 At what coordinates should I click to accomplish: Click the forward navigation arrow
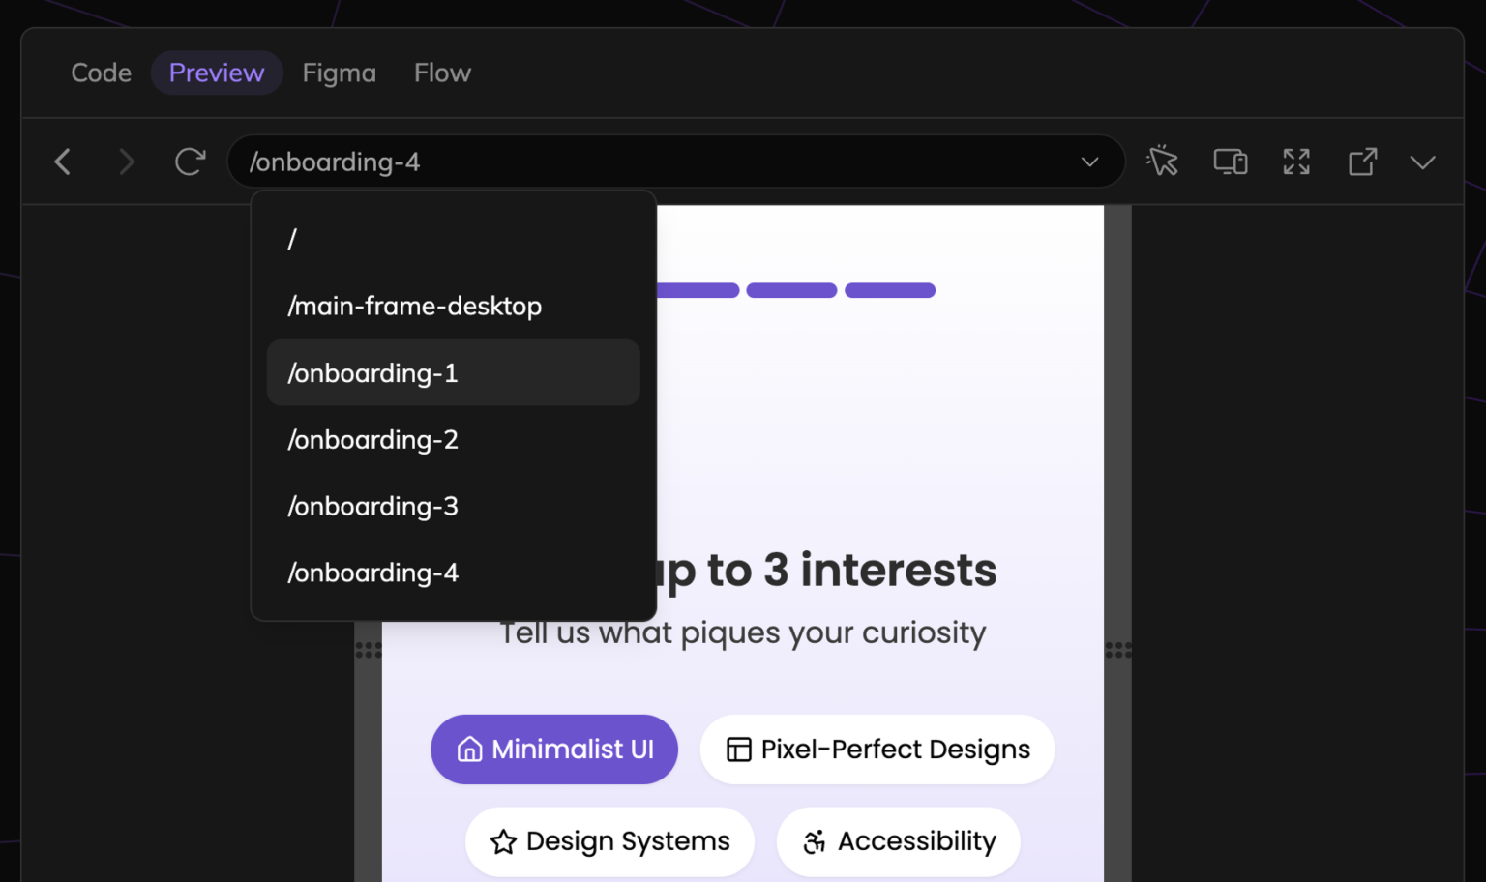pyautogui.click(x=126, y=162)
